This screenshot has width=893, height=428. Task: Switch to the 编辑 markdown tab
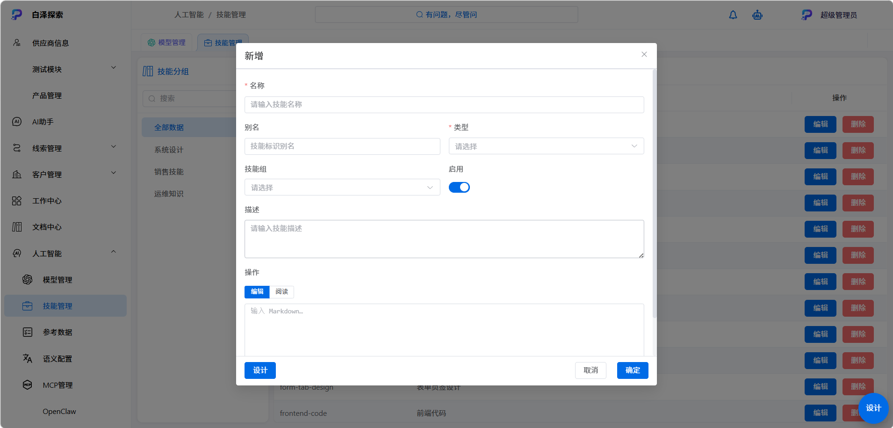coord(257,292)
